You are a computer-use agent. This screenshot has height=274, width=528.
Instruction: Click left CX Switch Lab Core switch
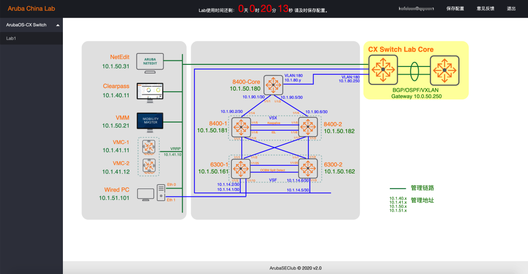pyautogui.click(x=382, y=69)
